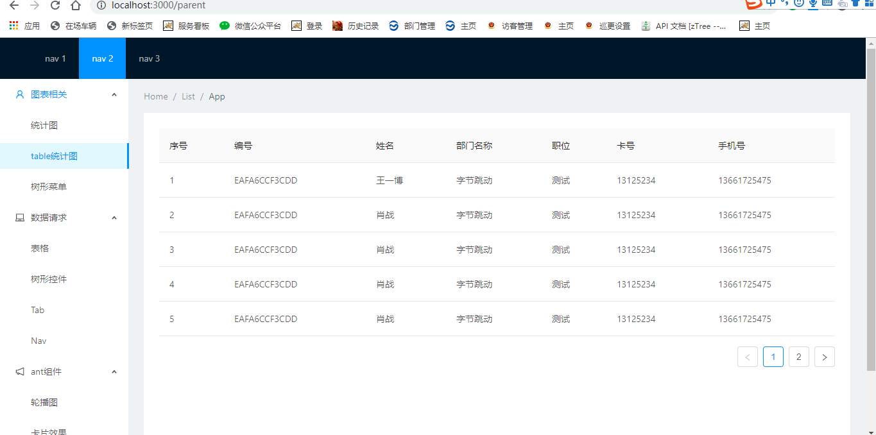Open the 新标签页 bookmark
The height and width of the screenshot is (435, 876).
click(130, 26)
